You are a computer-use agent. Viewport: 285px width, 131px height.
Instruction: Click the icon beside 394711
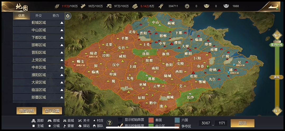(x=161, y=6)
